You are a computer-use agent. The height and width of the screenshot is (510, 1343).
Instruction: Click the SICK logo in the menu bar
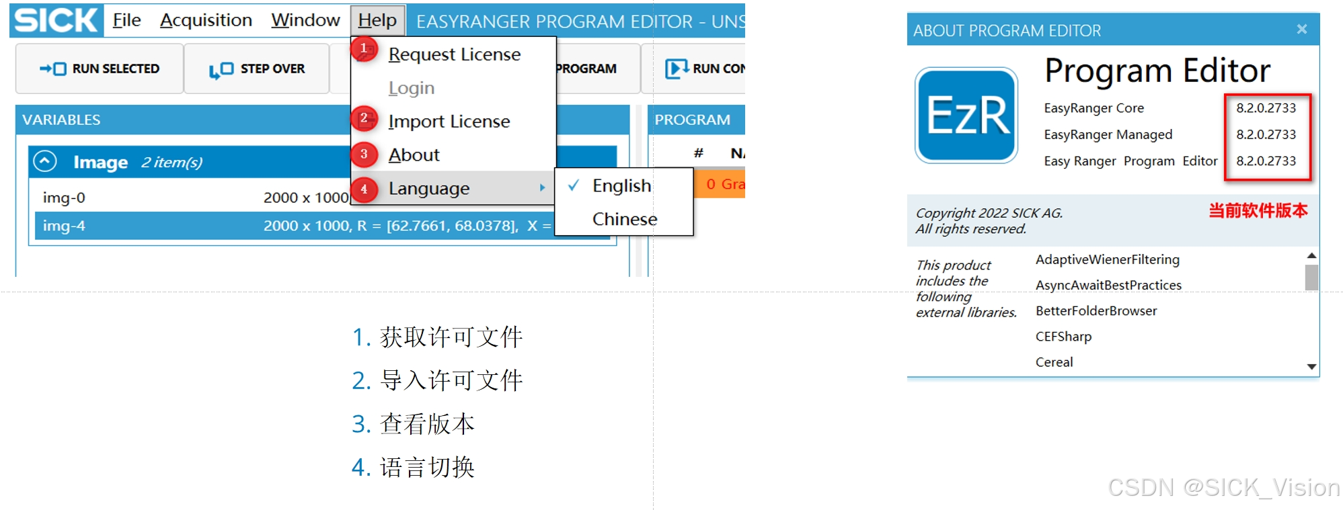(x=56, y=20)
